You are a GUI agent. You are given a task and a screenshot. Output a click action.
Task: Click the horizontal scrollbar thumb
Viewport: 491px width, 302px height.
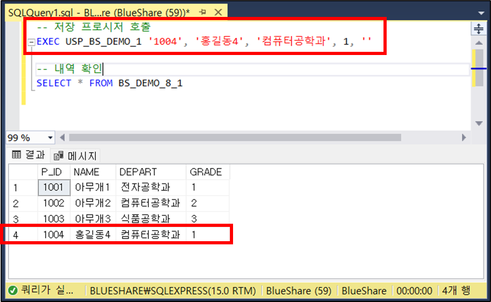[x=235, y=138]
